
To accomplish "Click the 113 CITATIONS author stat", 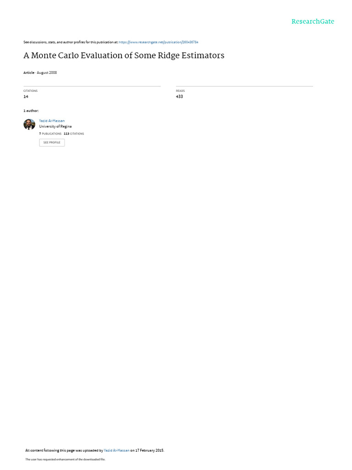I will pos(74,134).
